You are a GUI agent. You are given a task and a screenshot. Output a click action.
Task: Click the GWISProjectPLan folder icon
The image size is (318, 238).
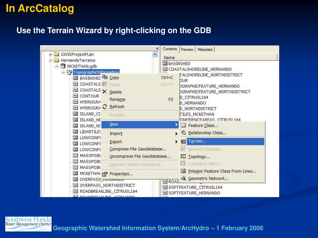[57, 54]
